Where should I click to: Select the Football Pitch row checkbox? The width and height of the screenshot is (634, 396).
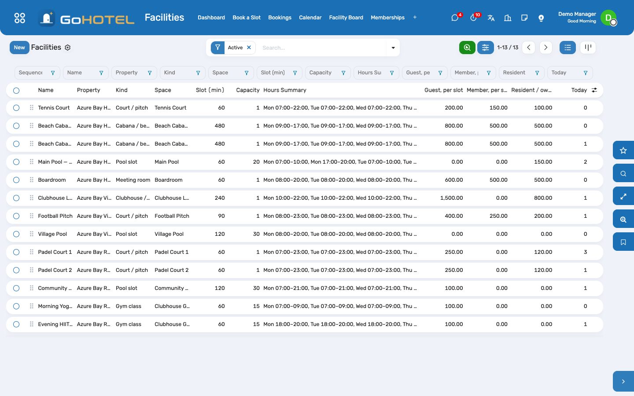pos(16,216)
